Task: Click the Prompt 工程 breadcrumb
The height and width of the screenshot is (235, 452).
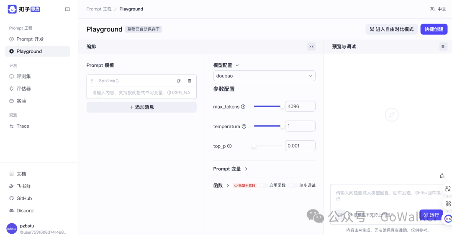Action: [99, 9]
